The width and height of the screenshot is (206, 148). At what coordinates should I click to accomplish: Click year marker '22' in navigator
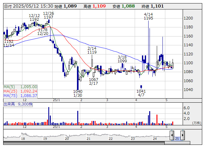pyautogui.click(x=110, y=139)
